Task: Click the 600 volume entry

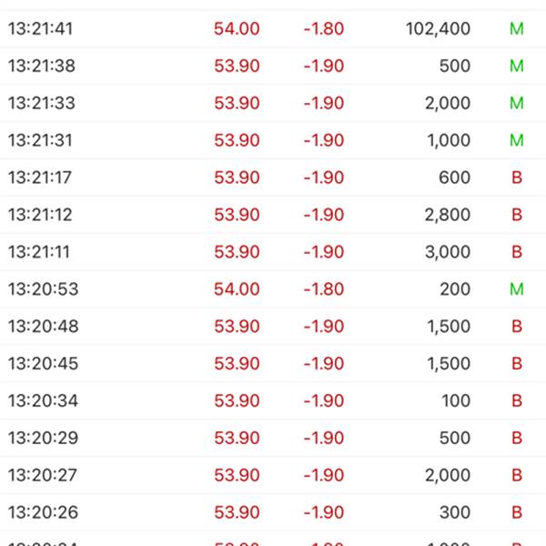Action: (x=454, y=178)
